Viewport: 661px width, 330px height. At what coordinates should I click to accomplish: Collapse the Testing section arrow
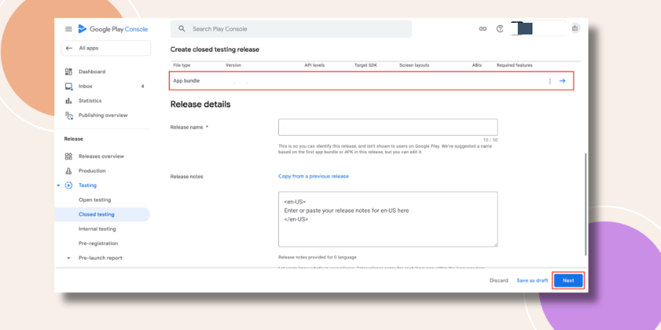pyautogui.click(x=59, y=186)
